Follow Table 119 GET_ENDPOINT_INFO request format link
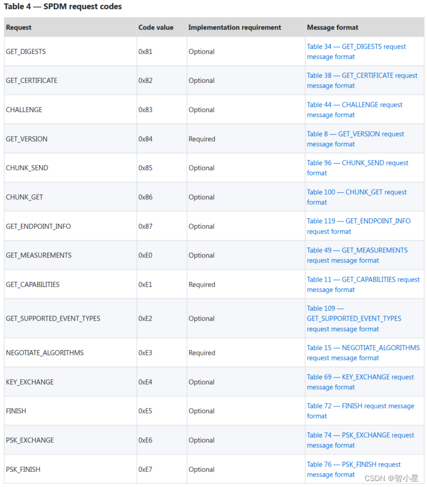427x487 pixels. click(358, 226)
